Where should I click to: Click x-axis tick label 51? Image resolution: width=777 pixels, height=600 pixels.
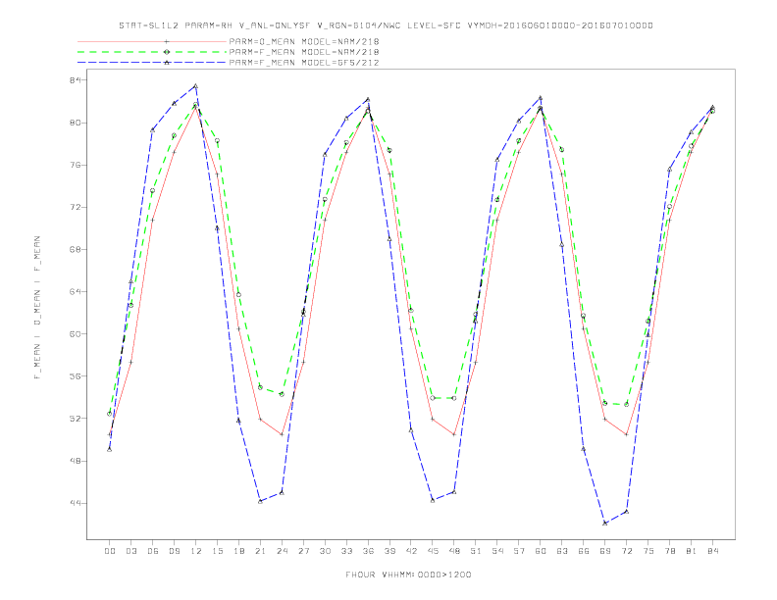point(476,551)
